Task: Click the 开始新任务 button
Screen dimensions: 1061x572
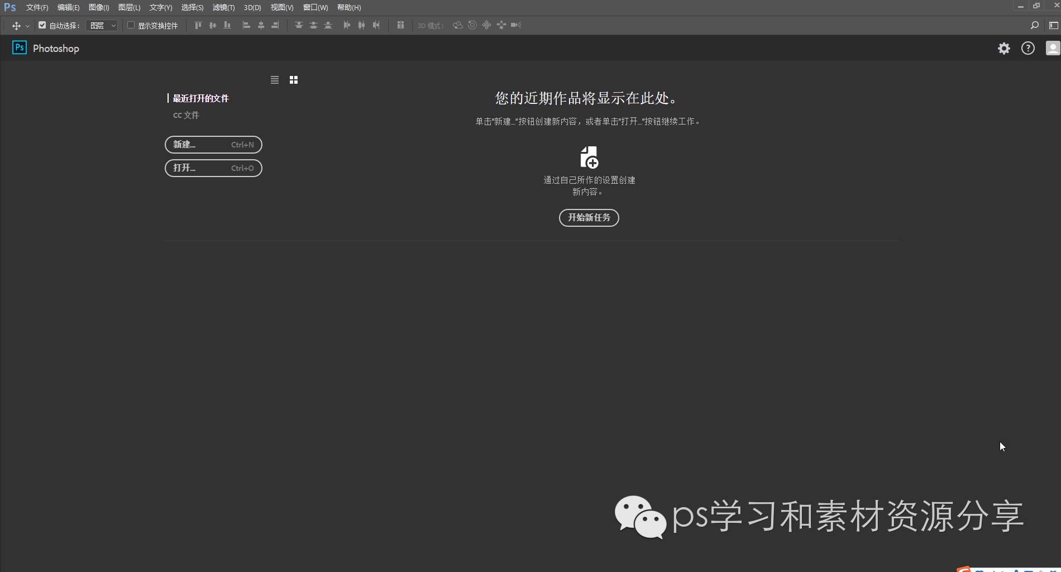Action: coord(589,218)
